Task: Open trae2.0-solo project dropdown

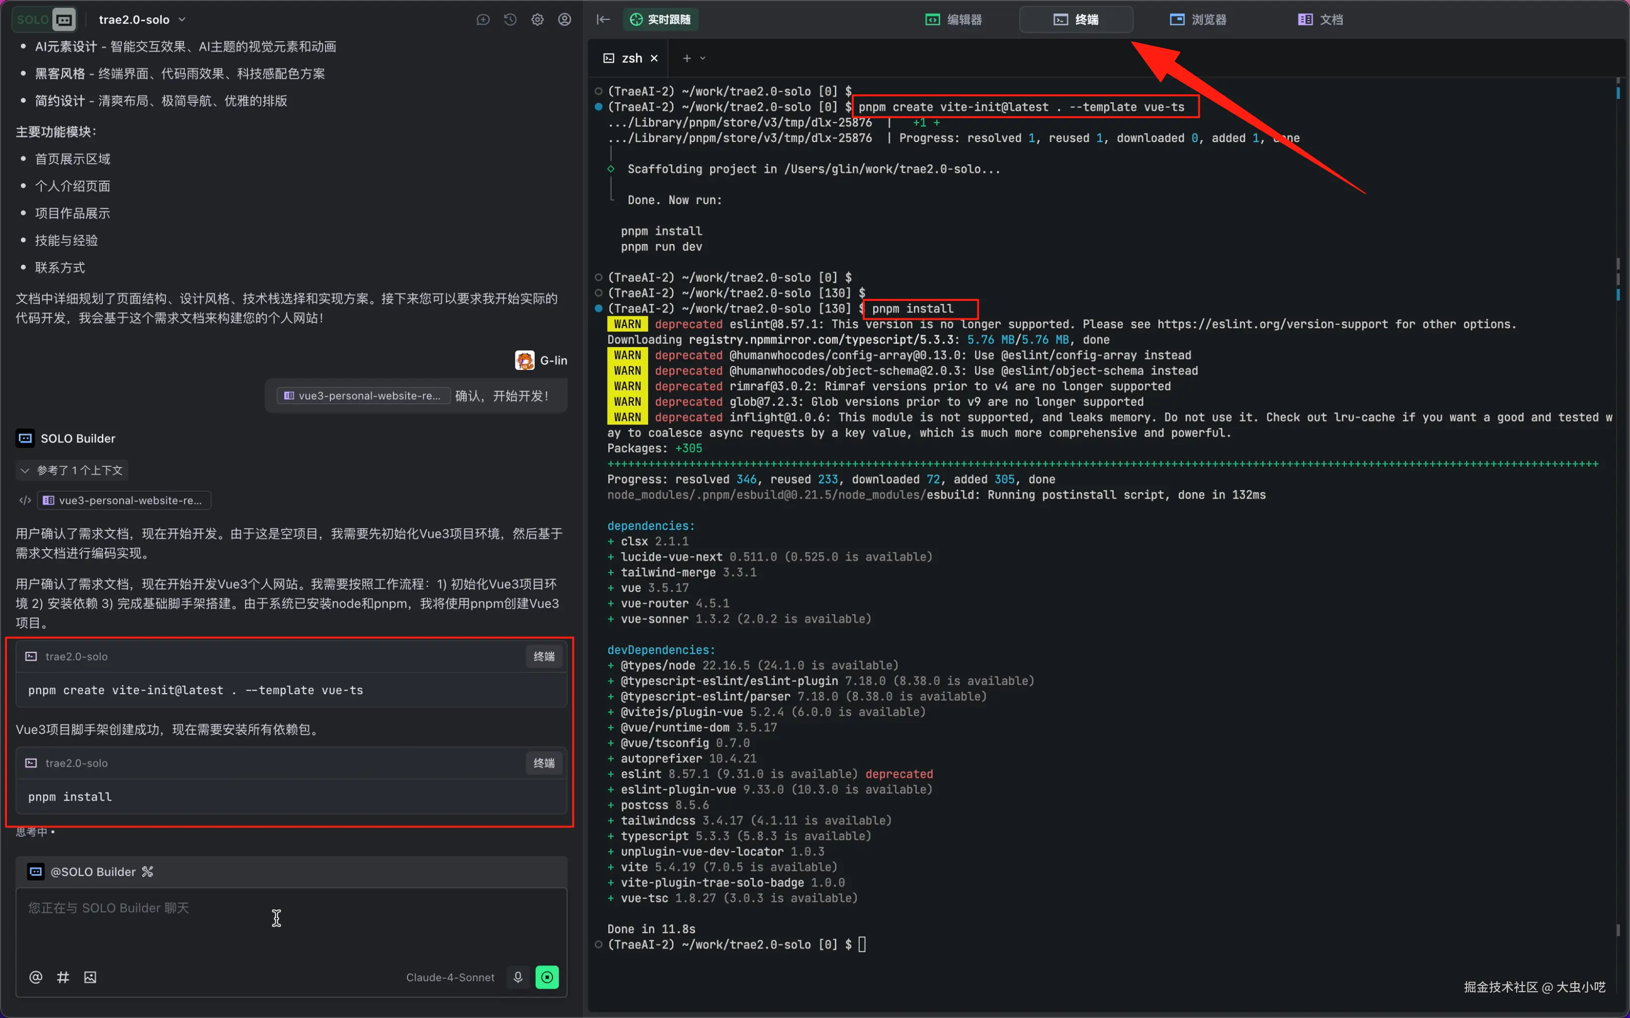Action: (142, 19)
